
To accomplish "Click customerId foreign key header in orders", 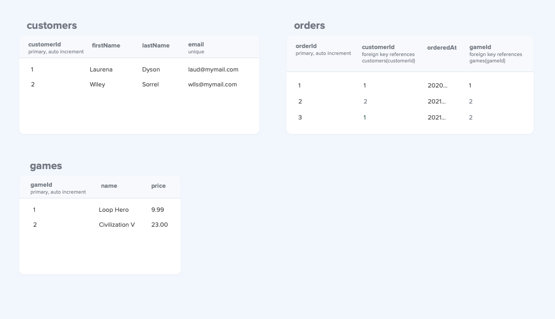I will click(x=378, y=47).
